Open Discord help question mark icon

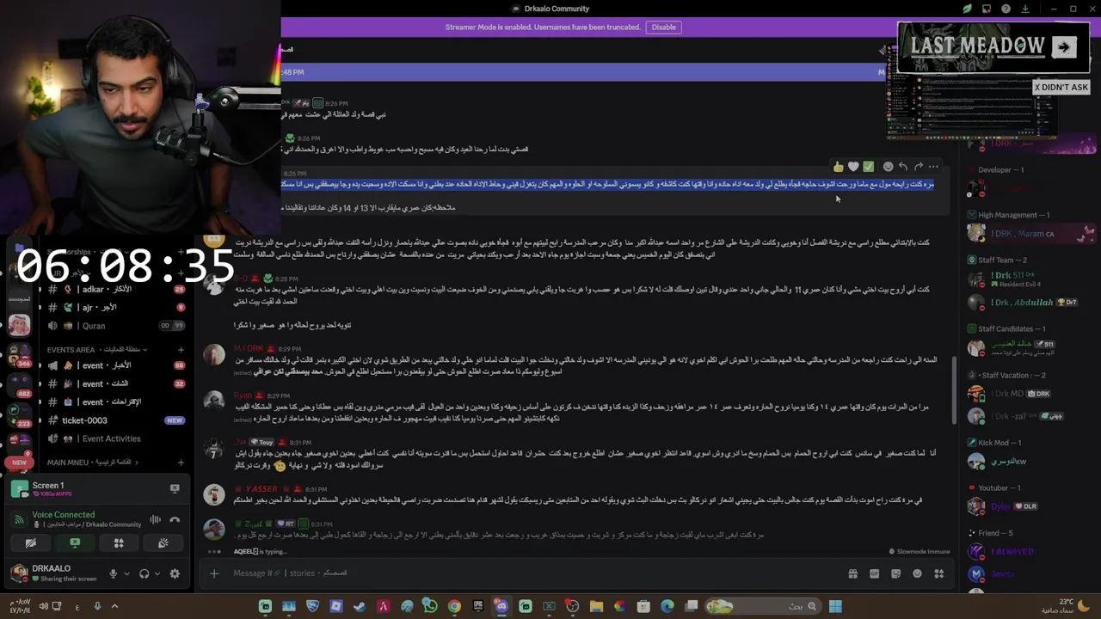[1006, 9]
